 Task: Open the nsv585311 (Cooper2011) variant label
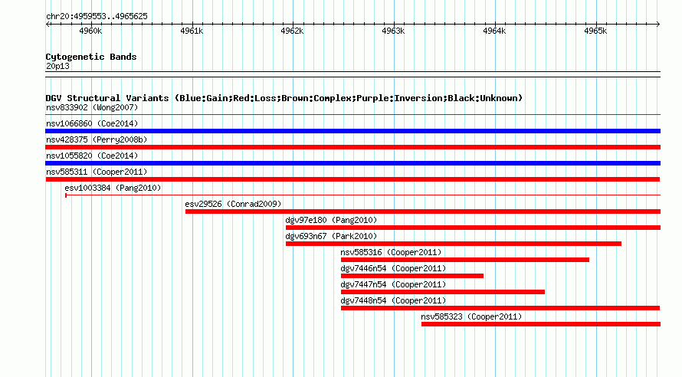pos(97,172)
